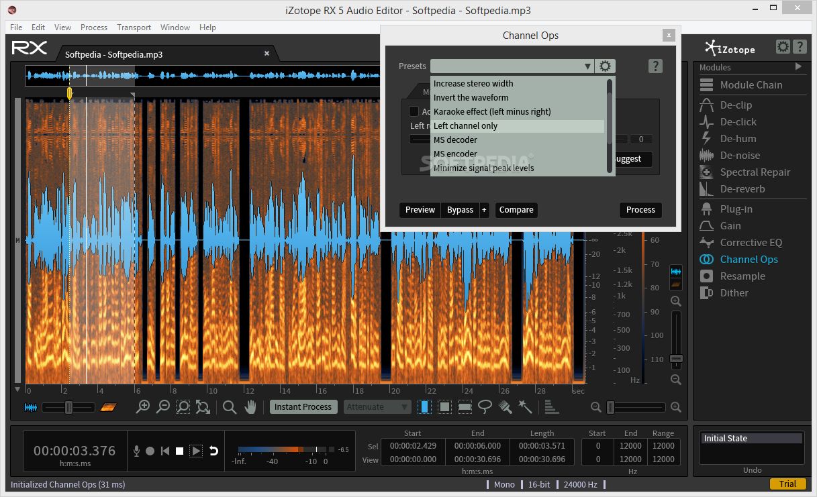Expand the plus button next to Bypass
The height and width of the screenshot is (497, 817).
tap(484, 210)
